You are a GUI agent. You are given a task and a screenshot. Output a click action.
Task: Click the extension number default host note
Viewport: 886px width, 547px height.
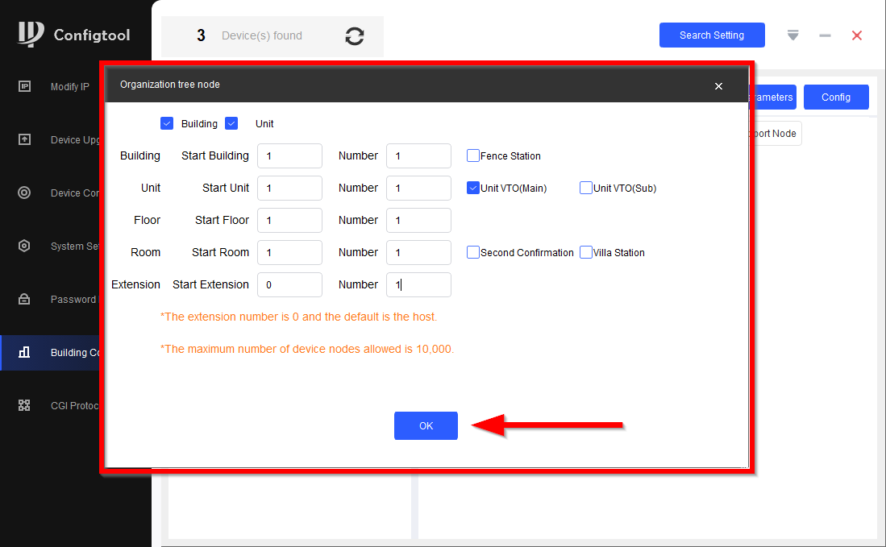pos(299,317)
